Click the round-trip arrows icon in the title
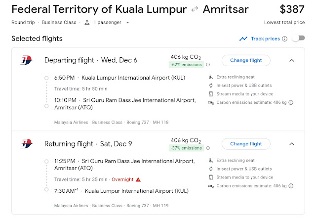316x218 pixels. click(x=195, y=10)
